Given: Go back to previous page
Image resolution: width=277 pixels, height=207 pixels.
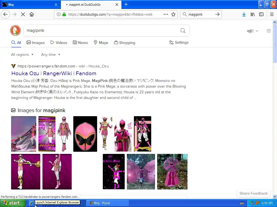Looking at the screenshot, I should pyautogui.click(x=5, y=14).
